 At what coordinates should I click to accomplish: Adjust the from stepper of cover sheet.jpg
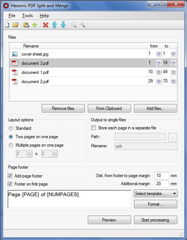tap(159, 54)
